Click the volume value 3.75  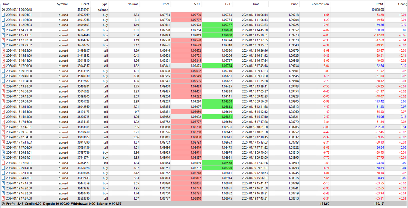point(136,86)
